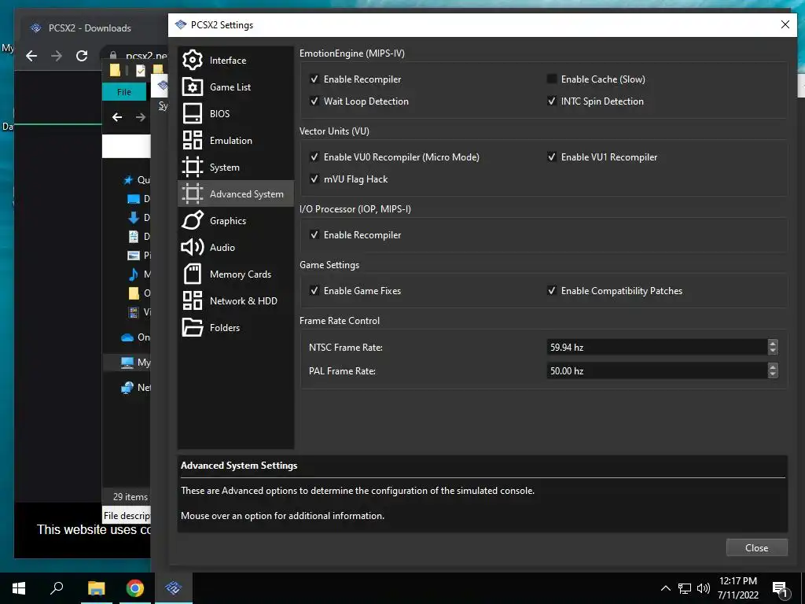
Task: Open the Folders icon in sidebar
Action: pos(193,327)
